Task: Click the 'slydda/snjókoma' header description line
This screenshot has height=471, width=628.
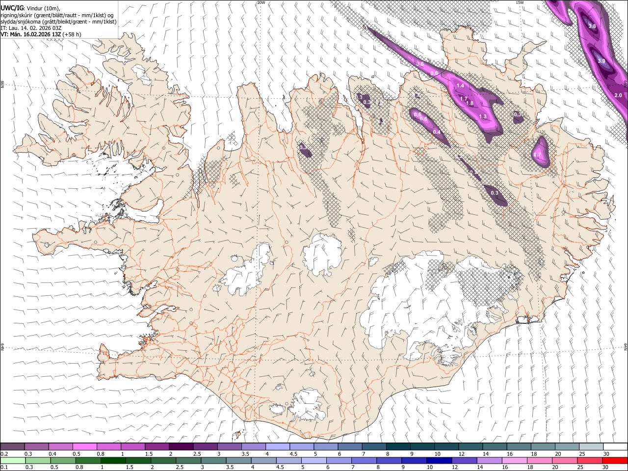Action: click(x=58, y=21)
